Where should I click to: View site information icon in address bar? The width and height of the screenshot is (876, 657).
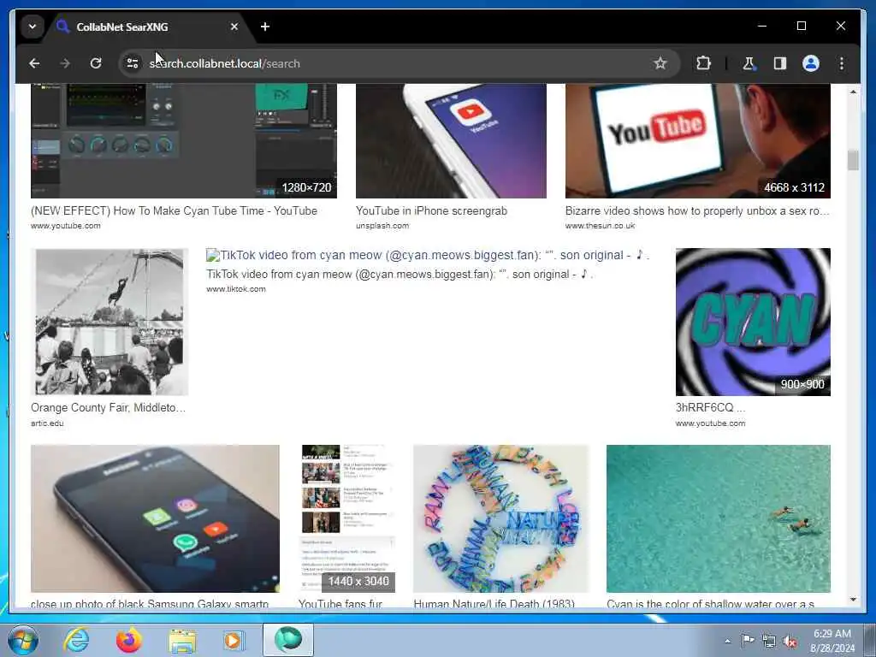click(x=133, y=63)
